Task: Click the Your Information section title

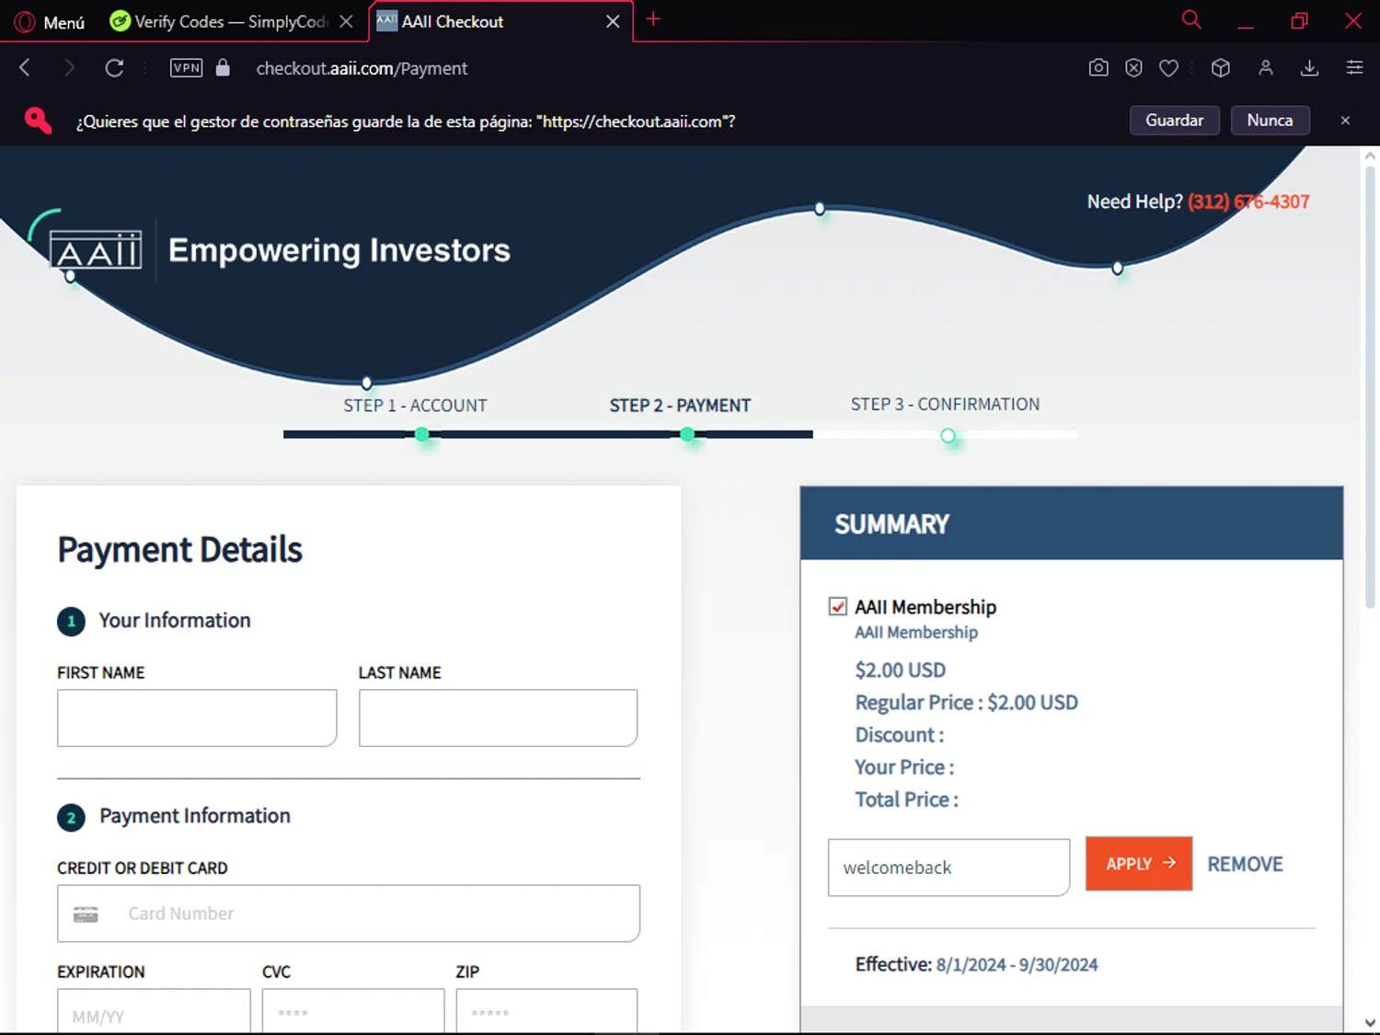Action: [x=175, y=620]
